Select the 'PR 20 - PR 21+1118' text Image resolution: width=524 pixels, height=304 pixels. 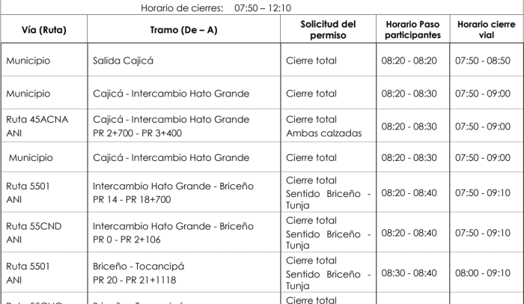coord(134,280)
